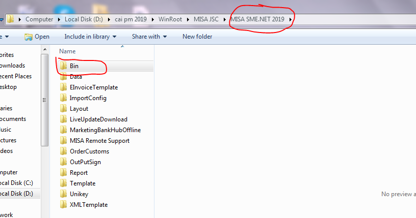Go to Local Disk (D:) breadcrumb
Viewport: 416px width, 218px height.
tap(84, 19)
